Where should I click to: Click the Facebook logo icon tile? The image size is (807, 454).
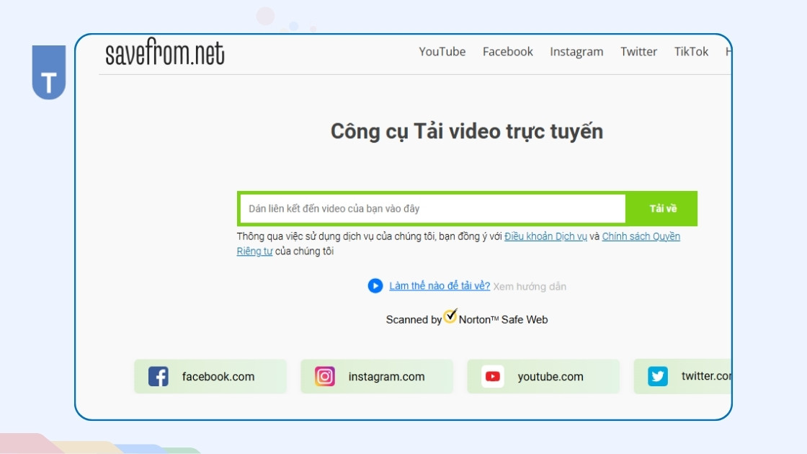[x=159, y=376]
